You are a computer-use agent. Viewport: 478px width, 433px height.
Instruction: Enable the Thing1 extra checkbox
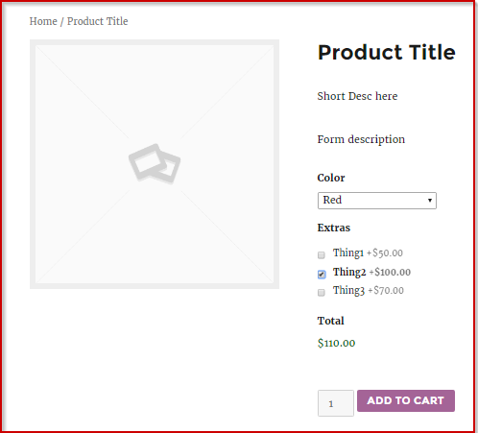(322, 255)
